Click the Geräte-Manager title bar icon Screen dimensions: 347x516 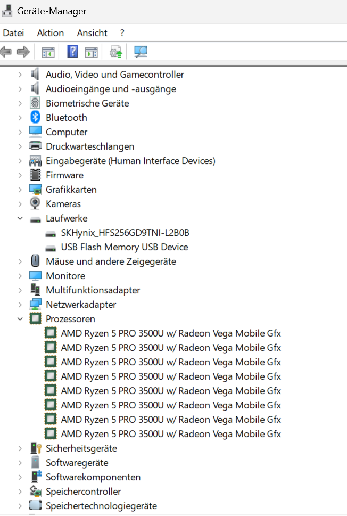7,11
